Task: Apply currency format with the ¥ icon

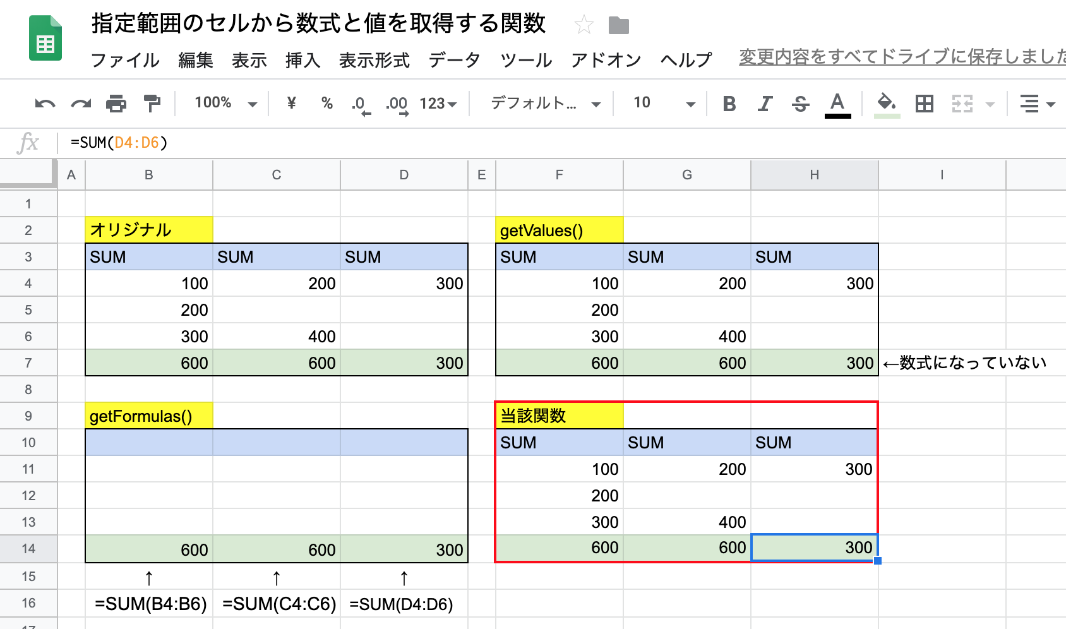Action: 291,103
